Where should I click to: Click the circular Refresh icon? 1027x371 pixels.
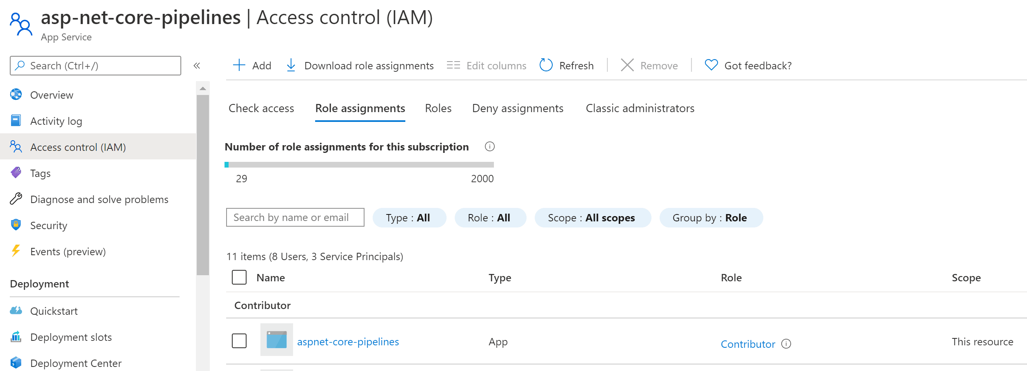546,65
